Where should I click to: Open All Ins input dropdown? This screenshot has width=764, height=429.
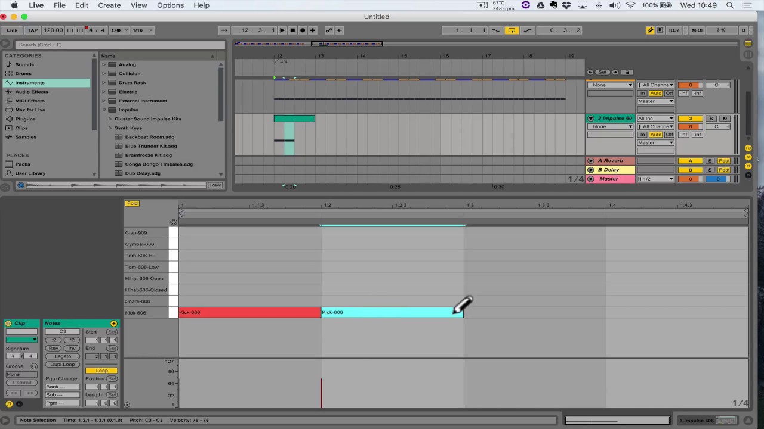655,119
